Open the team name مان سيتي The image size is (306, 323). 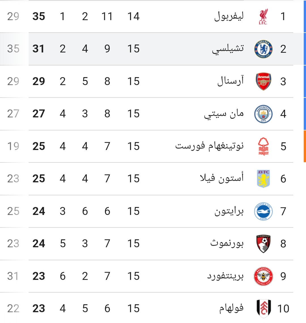[224, 114]
